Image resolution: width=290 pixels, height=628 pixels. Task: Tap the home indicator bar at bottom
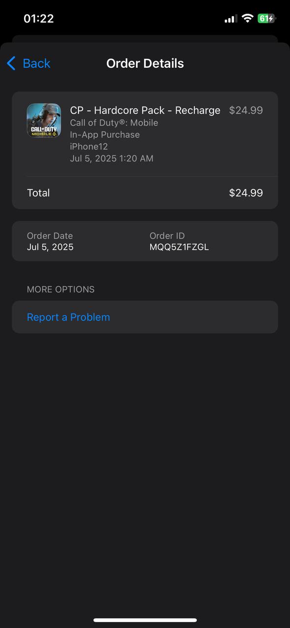click(x=145, y=620)
